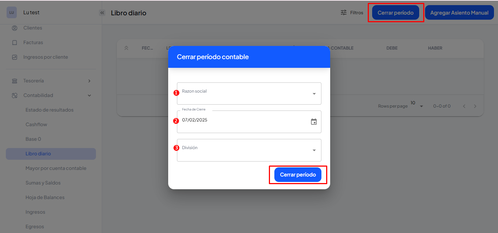Viewport: 498px width, 233px height.
Task: Go to Mayor por cuenta contable
Action: click(x=56, y=168)
